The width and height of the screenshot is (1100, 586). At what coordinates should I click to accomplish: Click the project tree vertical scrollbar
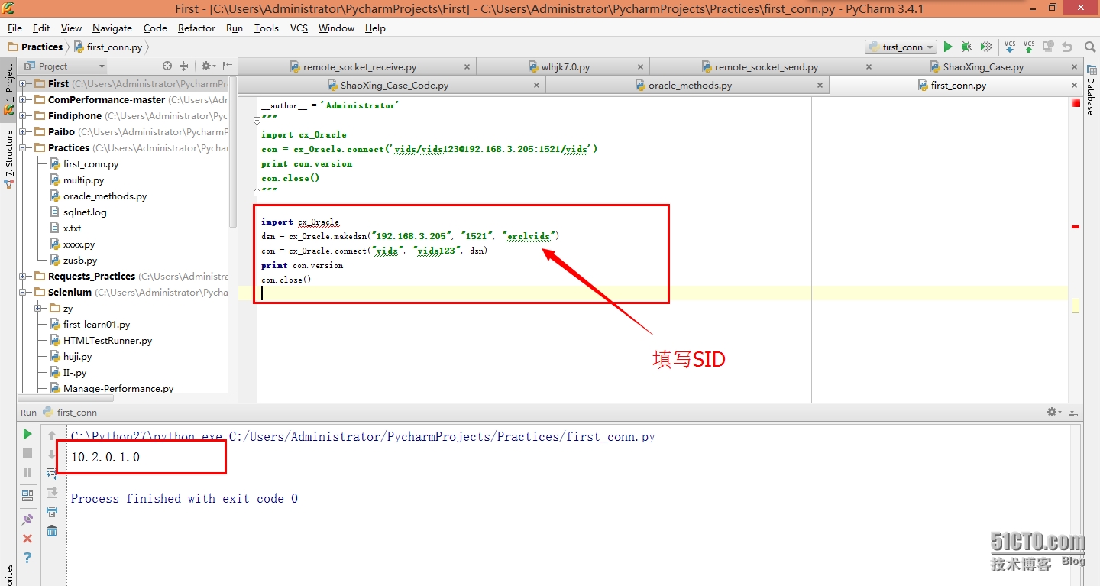tap(233, 153)
